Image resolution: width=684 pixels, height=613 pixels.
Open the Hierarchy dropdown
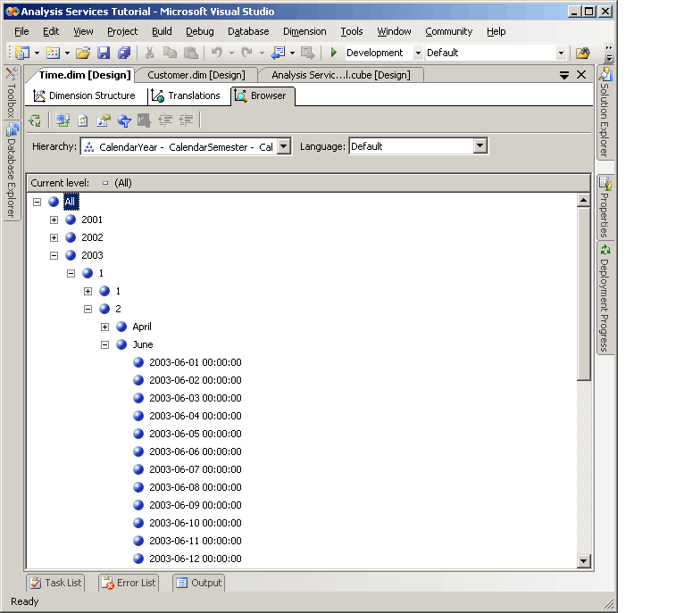click(x=284, y=146)
